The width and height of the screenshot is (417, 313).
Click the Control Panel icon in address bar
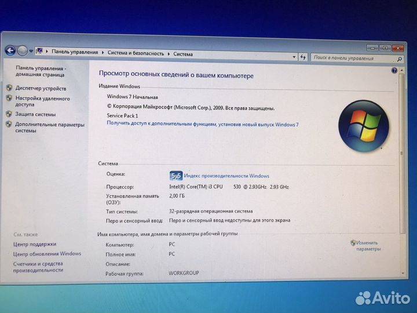(x=39, y=51)
